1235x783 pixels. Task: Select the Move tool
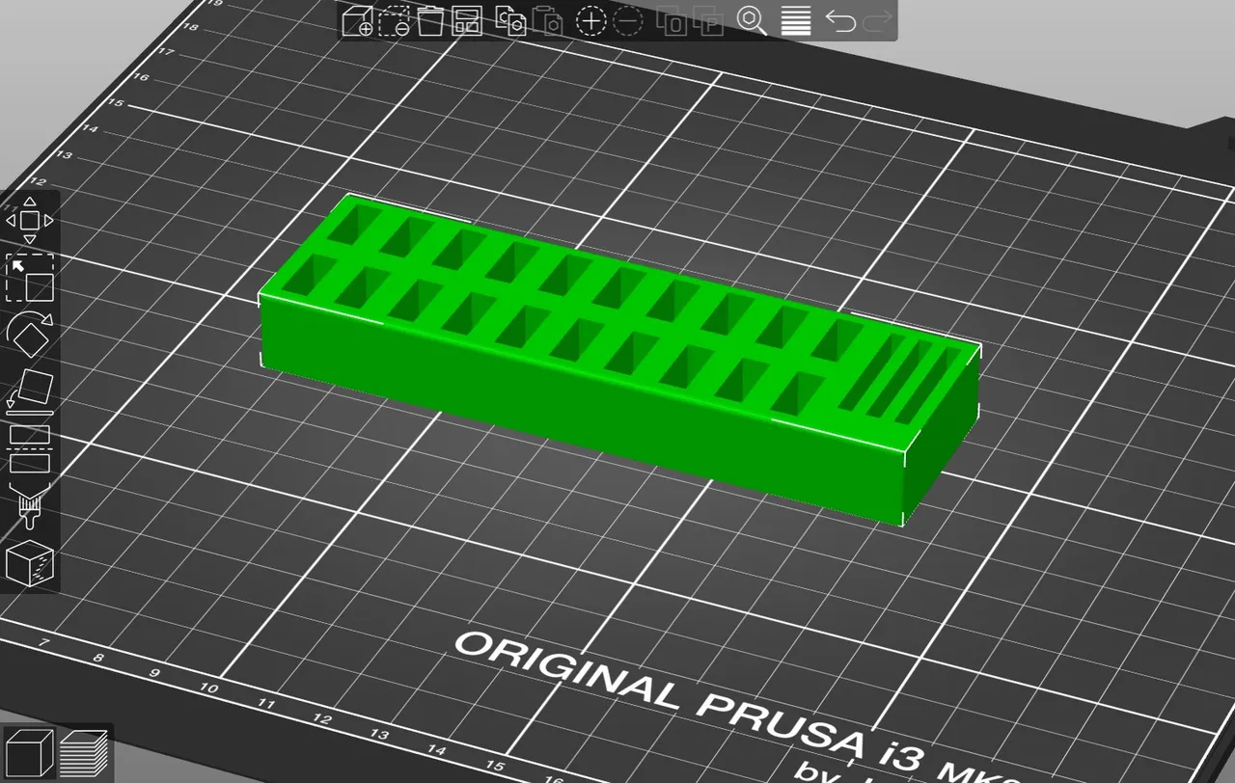tap(28, 220)
